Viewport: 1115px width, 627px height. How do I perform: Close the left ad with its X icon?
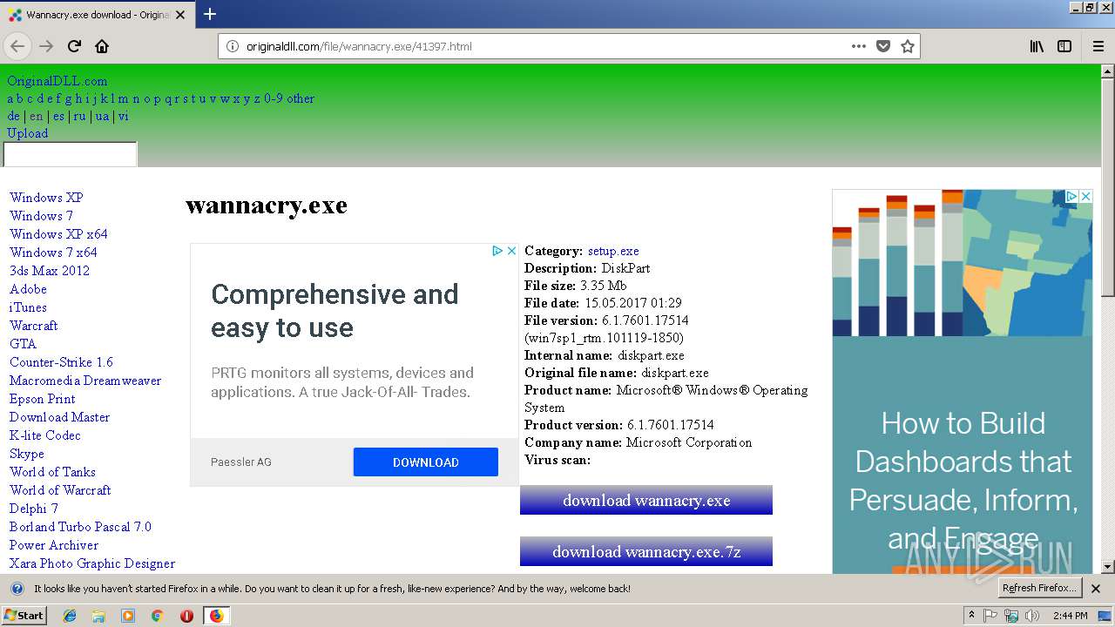click(511, 251)
